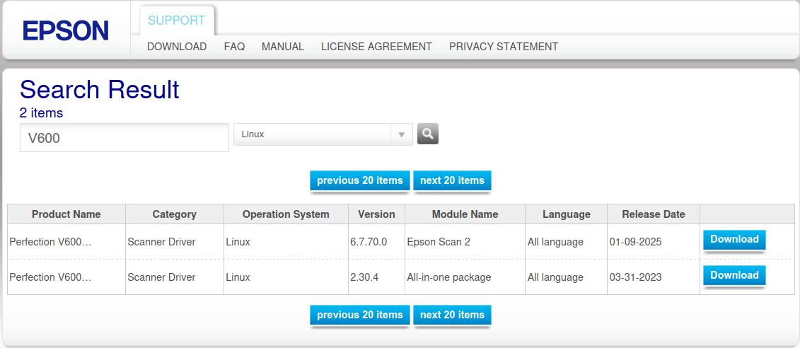The height and width of the screenshot is (348, 800).
Task: Click Scanner Driver in the 2.30.4 row
Action: [x=161, y=277]
